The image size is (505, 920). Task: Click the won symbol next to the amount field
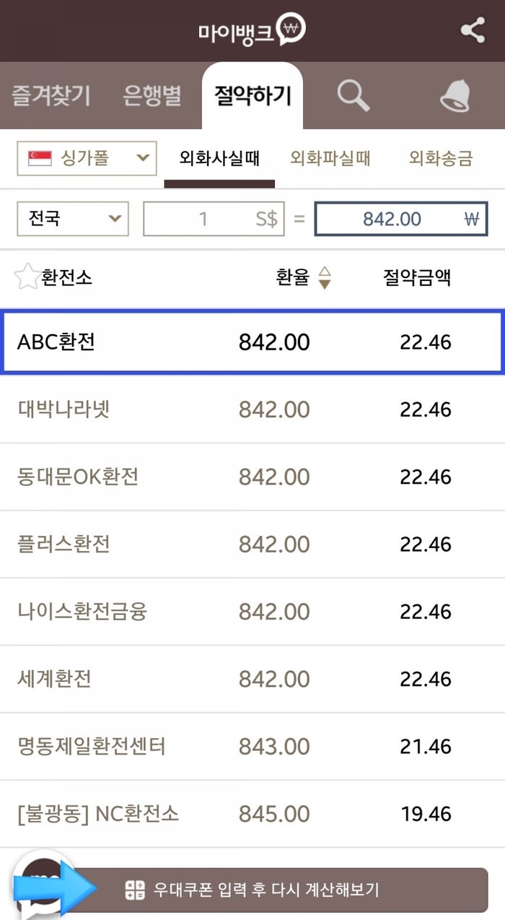tap(471, 218)
